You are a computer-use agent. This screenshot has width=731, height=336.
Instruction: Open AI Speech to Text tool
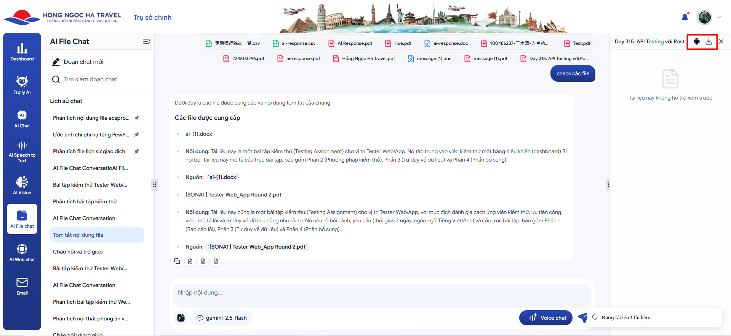[22, 152]
